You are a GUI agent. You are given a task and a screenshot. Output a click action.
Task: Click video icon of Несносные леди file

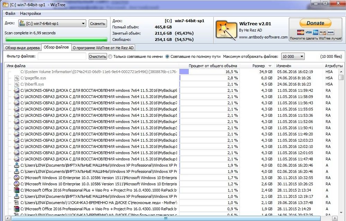point(17,203)
